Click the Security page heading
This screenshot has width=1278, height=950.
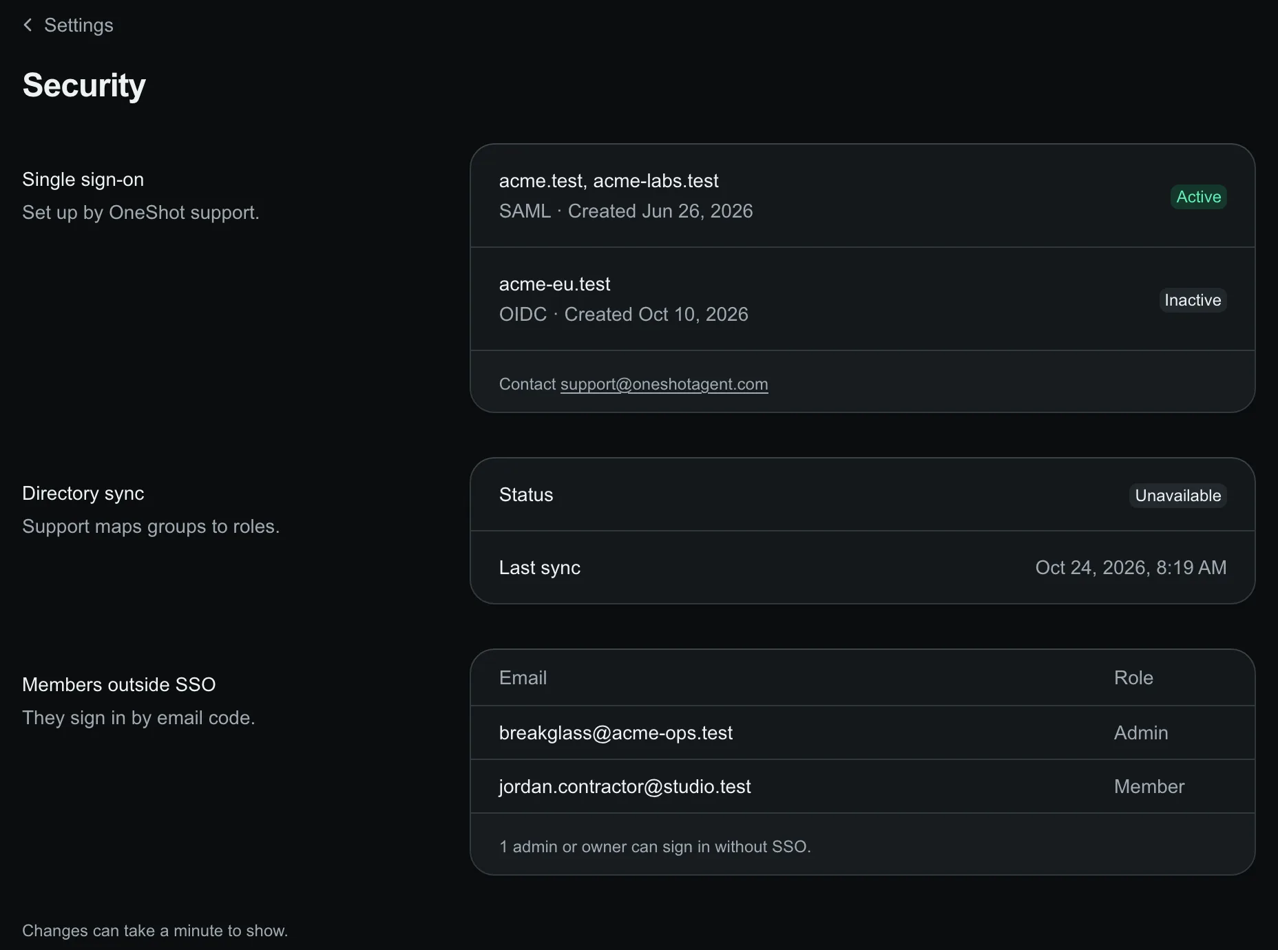84,85
